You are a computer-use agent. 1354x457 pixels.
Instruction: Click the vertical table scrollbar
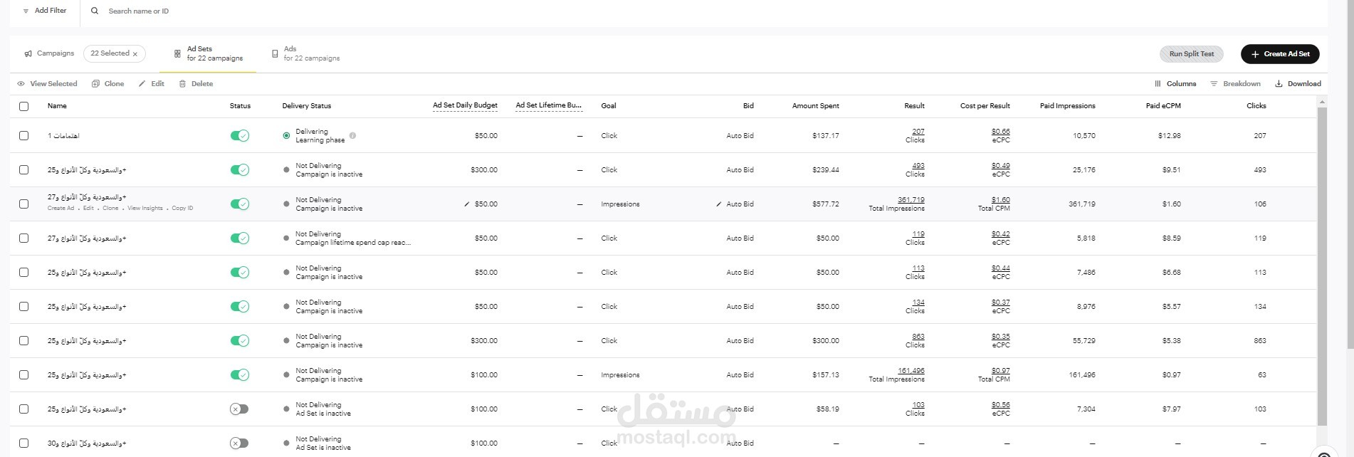[1322, 263]
